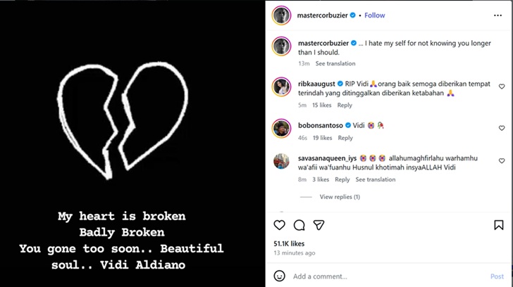The width and height of the screenshot is (513, 287).
Task: Like the post with heart icon
Action: 280,225
